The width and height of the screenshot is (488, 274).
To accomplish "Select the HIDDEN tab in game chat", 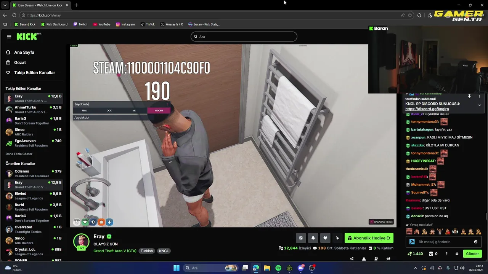I will pyautogui.click(x=159, y=110).
